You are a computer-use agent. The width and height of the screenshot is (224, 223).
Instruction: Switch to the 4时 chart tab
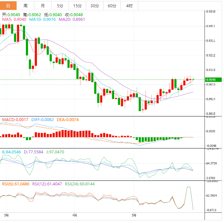click(129, 6)
